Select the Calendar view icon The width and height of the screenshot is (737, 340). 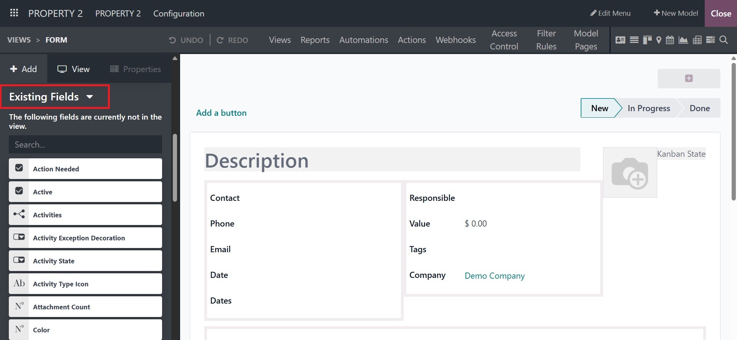point(670,40)
